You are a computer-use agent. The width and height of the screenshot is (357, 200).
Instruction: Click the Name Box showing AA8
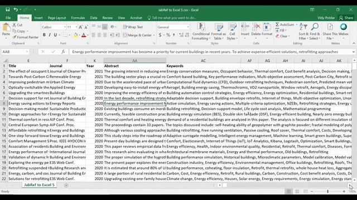point(15,52)
